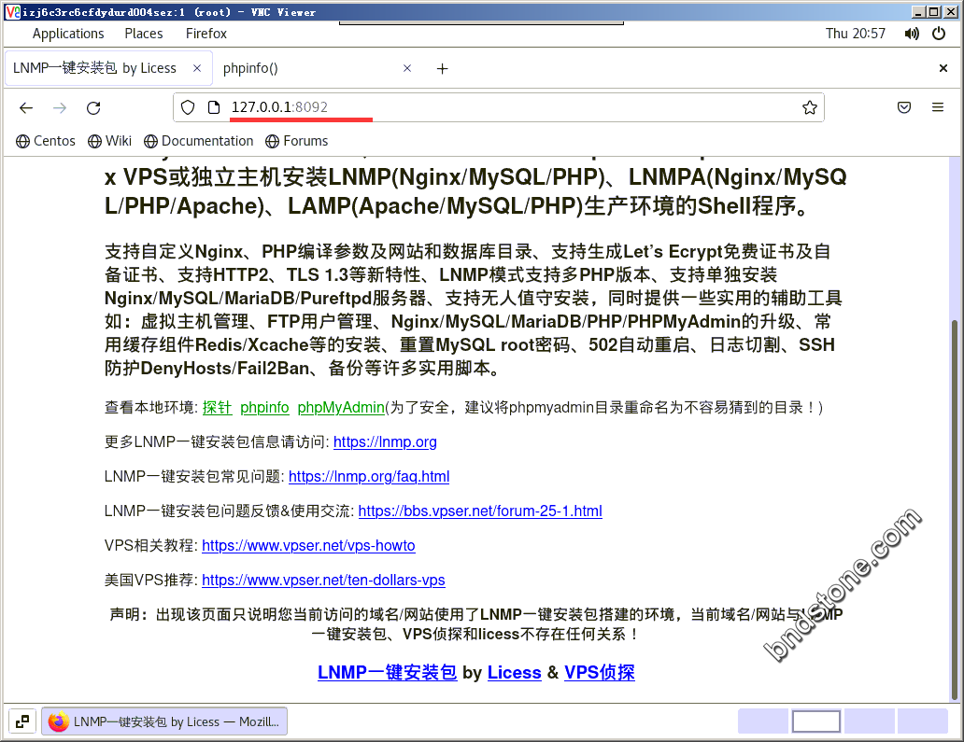Click the VNC Viewer title bar icon
Image resolution: width=964 pixels, height=742 pixels.
[12, 12]
